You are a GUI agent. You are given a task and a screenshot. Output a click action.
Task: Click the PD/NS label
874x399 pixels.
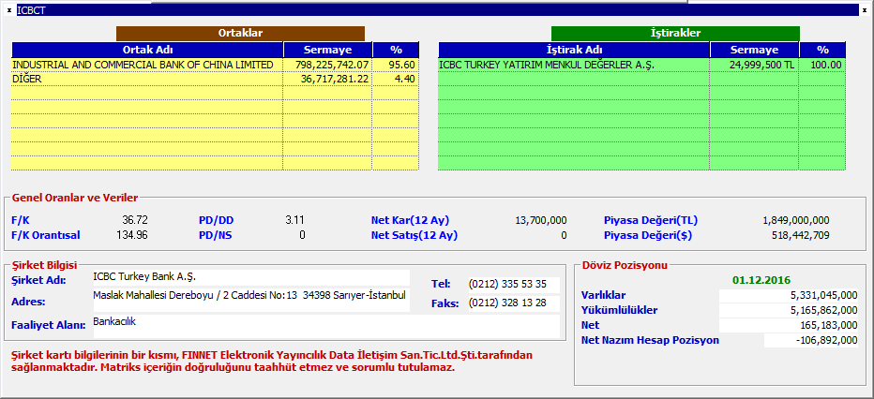click(215, 235)
